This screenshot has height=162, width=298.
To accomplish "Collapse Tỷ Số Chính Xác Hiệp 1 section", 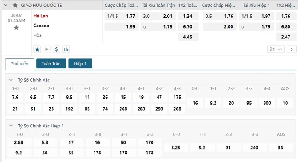I will coord(11,126).
